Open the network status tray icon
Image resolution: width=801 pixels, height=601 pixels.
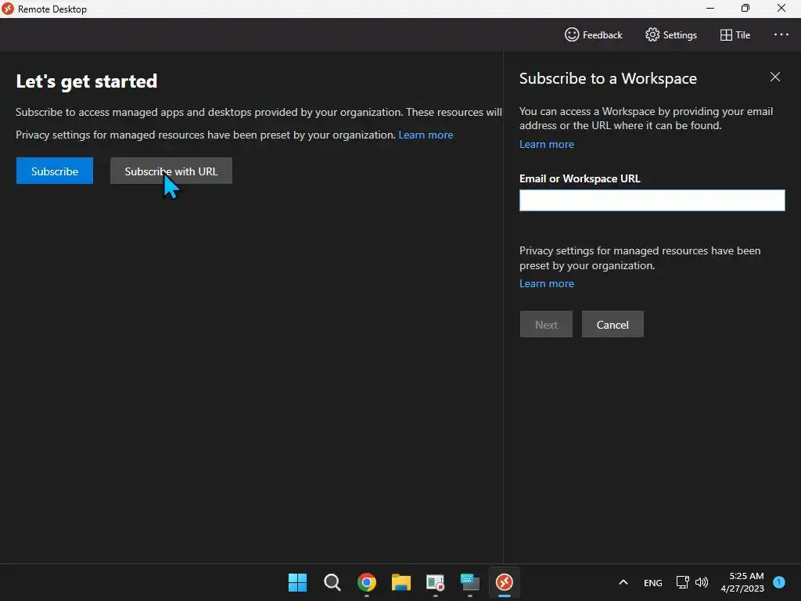(682, 582)
